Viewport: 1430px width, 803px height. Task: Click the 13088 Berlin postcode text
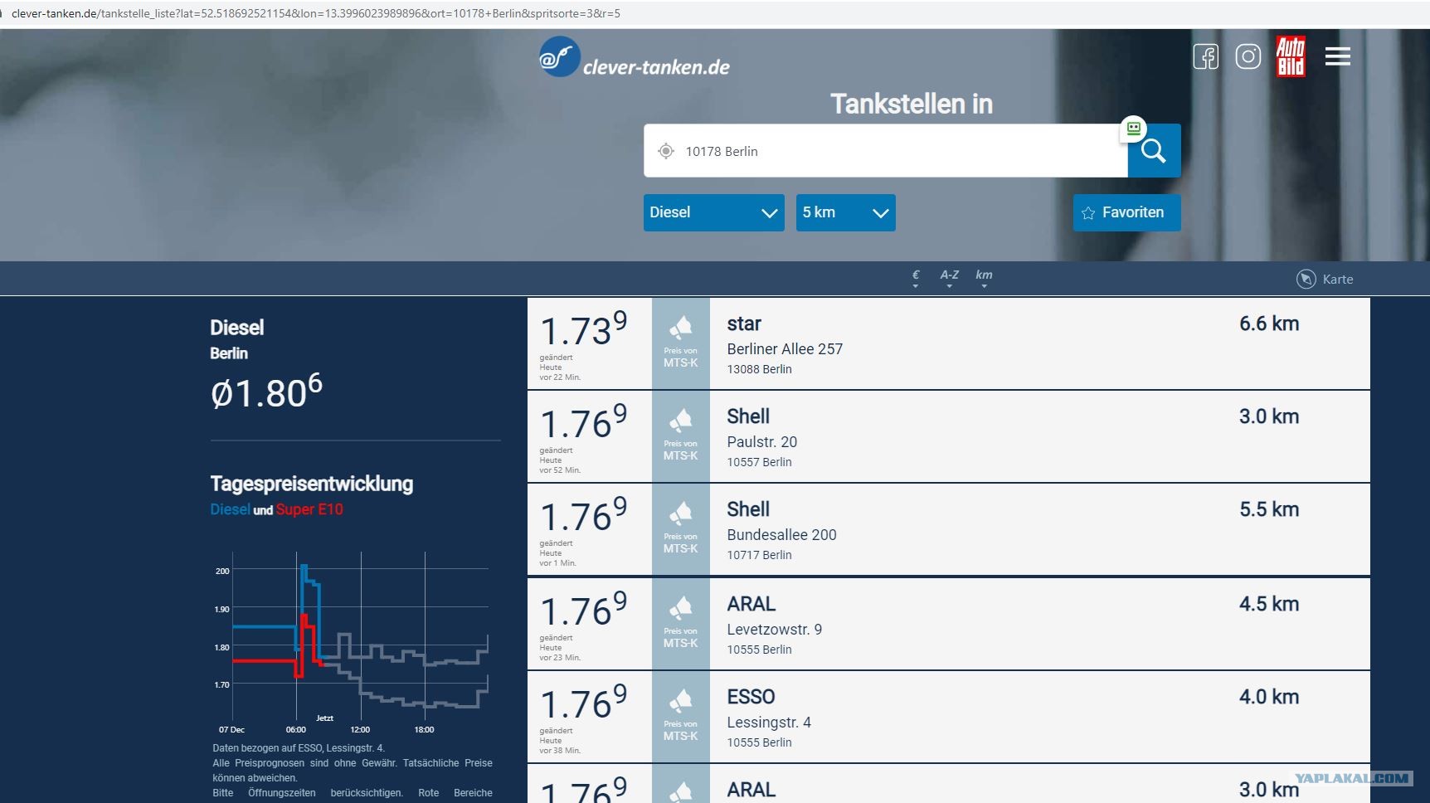tap(760, 369)
